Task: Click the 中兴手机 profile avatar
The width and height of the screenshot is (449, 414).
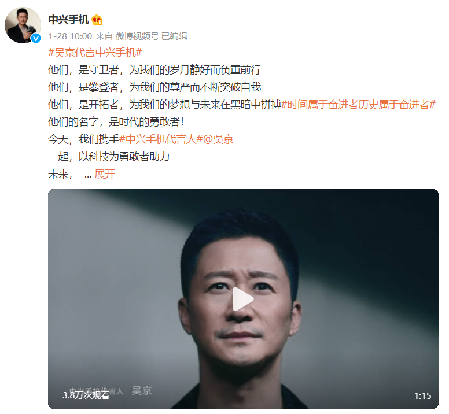Action: (x=23, y=25)
